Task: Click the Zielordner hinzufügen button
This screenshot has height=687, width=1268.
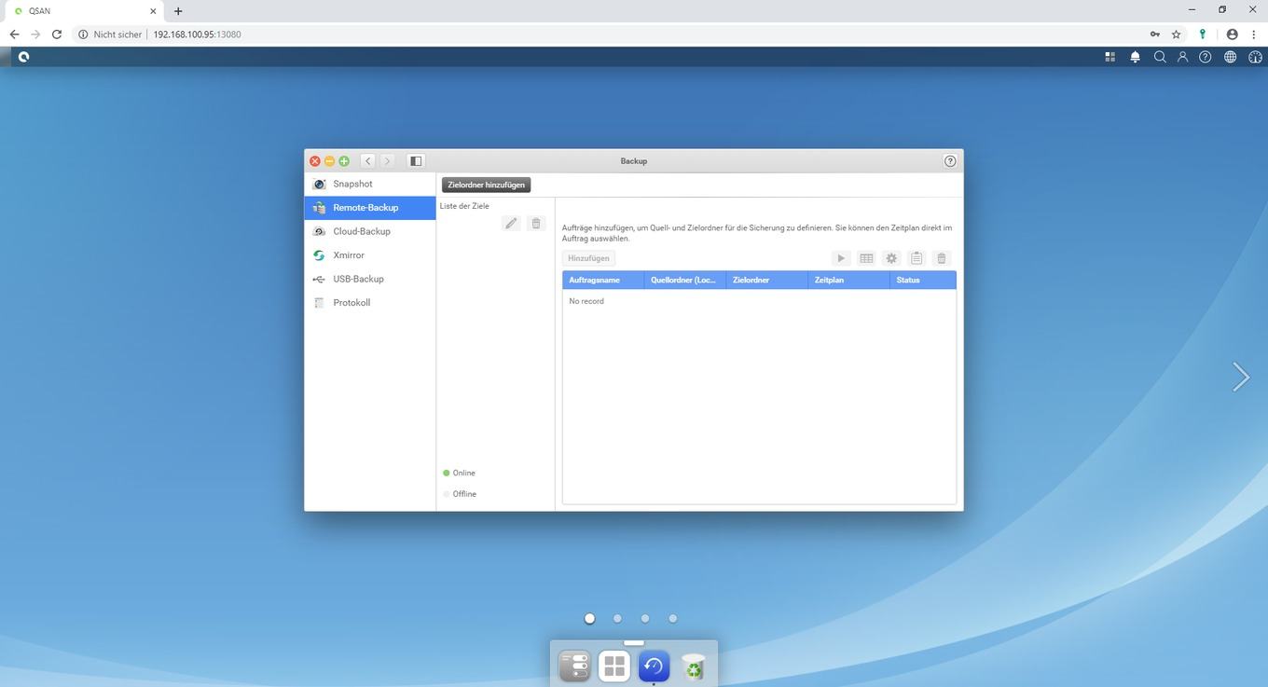Action: click(486, 185)
